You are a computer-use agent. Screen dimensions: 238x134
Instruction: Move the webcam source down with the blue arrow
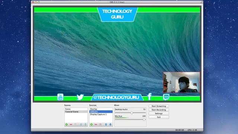(110, 124)
